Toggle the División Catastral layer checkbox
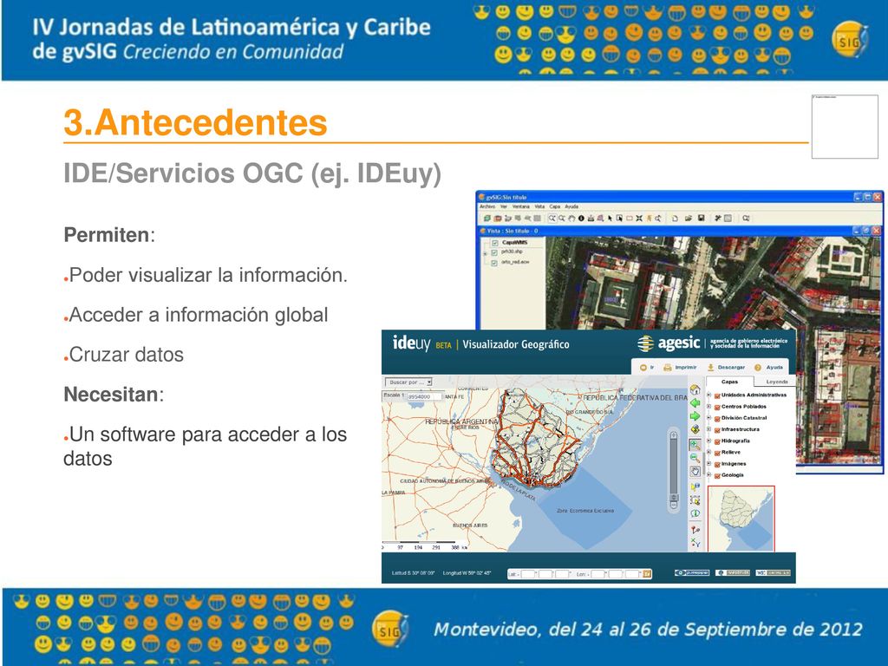This screenshot has width=888, height=666. (x=717, y=419)
